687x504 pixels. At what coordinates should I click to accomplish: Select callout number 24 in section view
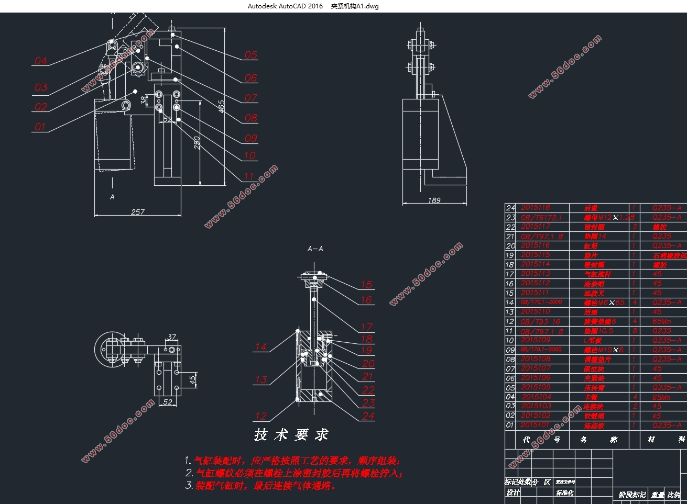(x=368, y=416)
